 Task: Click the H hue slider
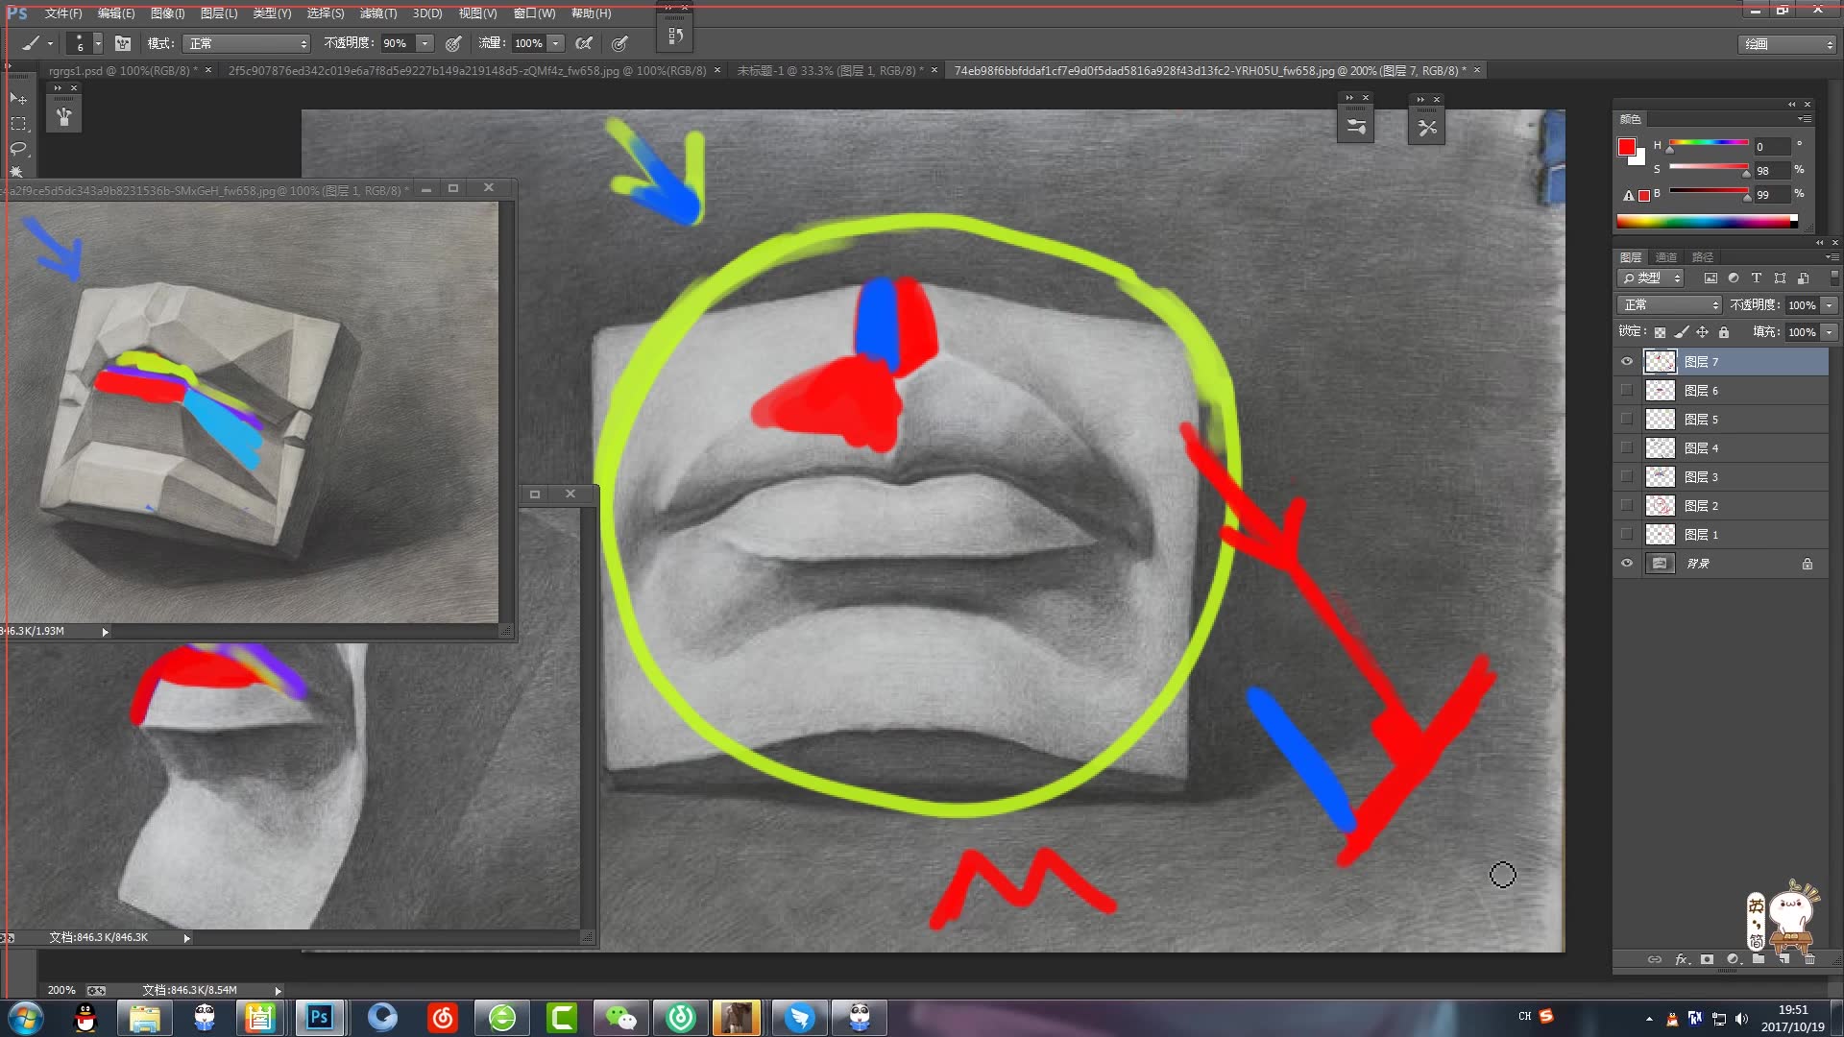(1709, 144)
